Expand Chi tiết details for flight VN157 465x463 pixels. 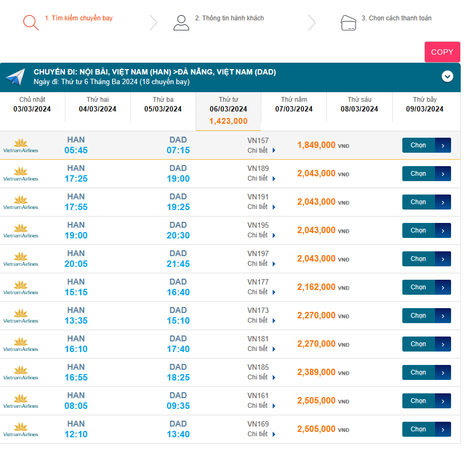(261, 151)
